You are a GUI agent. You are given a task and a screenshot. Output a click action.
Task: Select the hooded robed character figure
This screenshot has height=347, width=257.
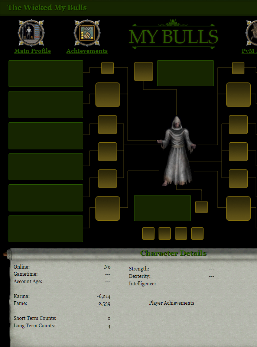point(176,151)
